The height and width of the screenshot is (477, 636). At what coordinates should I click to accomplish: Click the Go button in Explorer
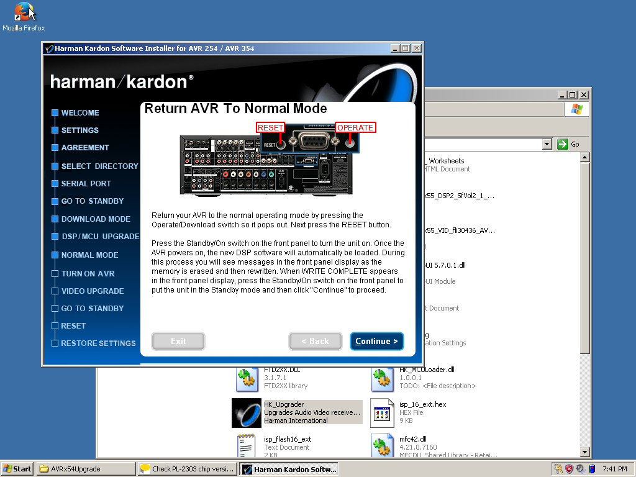point(569,144)
